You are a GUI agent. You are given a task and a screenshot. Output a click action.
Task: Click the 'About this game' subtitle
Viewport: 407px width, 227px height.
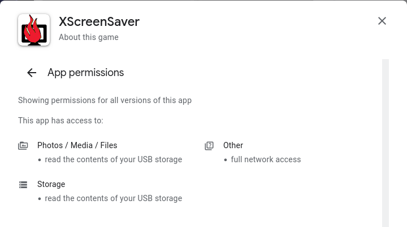tap(89, 38)
